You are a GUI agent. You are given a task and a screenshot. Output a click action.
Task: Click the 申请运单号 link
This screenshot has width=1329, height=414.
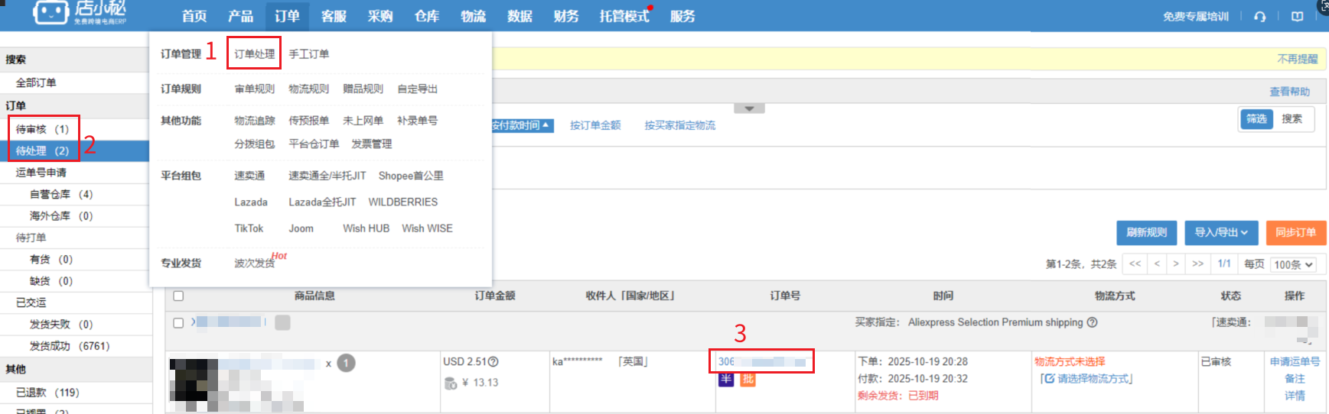1295,362
